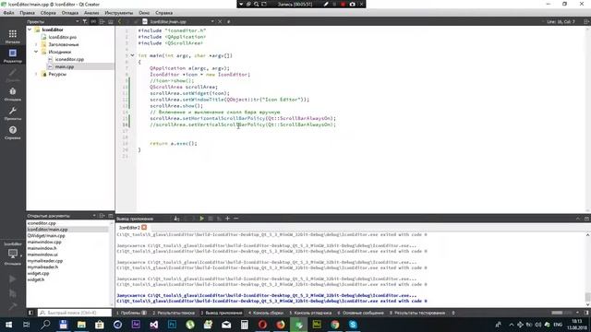
Task: Select iconeditor.cpp in project tree
Action: [69, 59]
